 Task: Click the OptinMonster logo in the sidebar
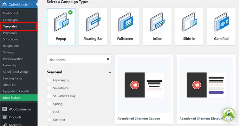[x=5, y=4]
